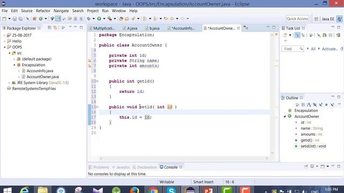Screen dimensions: 344x193
Task: Click the Last Edit Location icon
Action: pyautogui.click(x=166, y=19)
